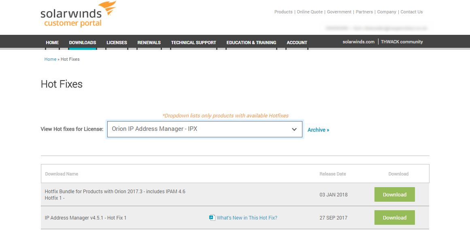Image resolution: width=470 pixels, height=241 pixels.
Task: Download the Orion 2017.3 Hotfix Bundle
Action: click(x=394, y=194)
